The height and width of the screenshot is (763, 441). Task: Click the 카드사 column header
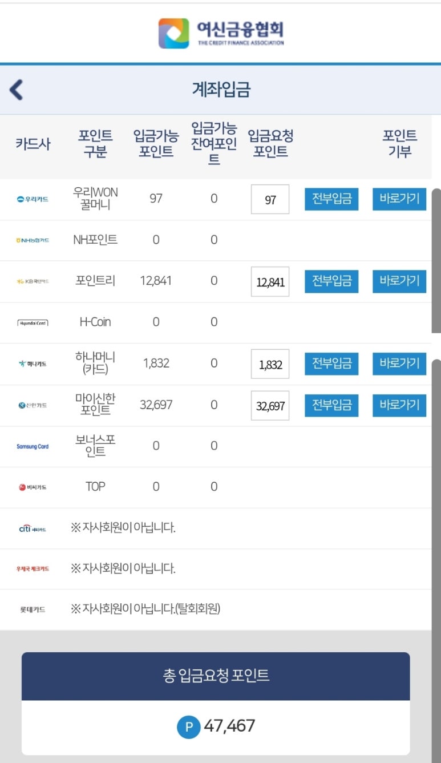pos(33,144)
